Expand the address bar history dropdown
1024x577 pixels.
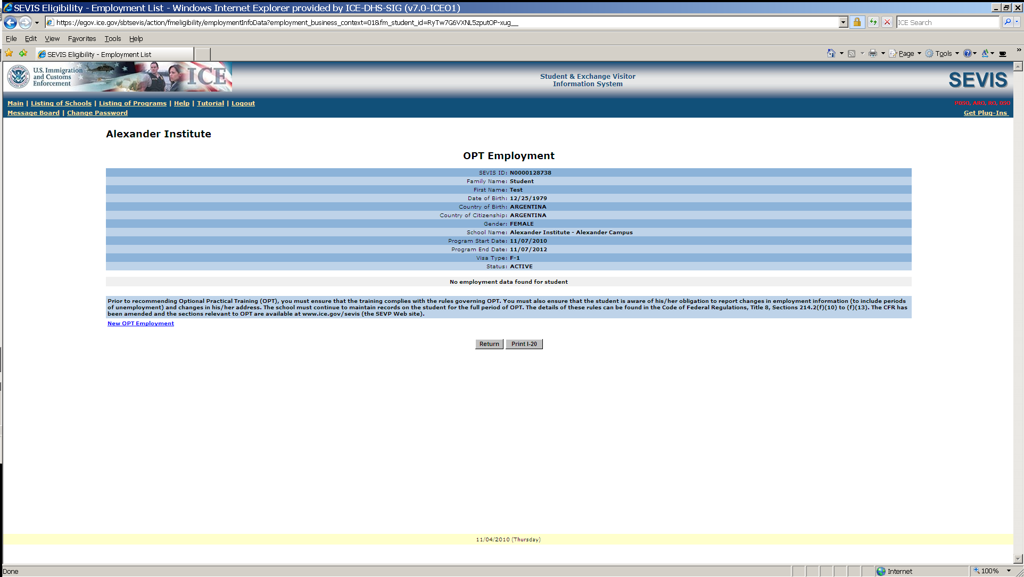(843, 22)
